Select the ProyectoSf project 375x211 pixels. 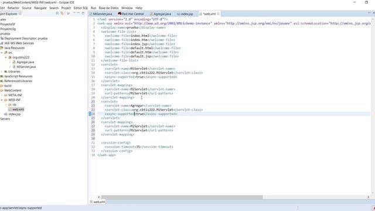tap(8, 24)
